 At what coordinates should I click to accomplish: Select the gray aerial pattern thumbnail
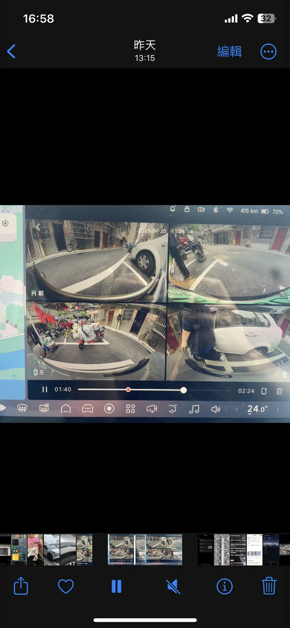(222, 550)
